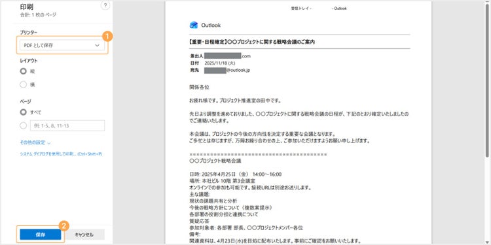491x245 pixels.
Task: Focus the page range field 例: 1-5, 8, 11-13
Action: tap(67, 125)
